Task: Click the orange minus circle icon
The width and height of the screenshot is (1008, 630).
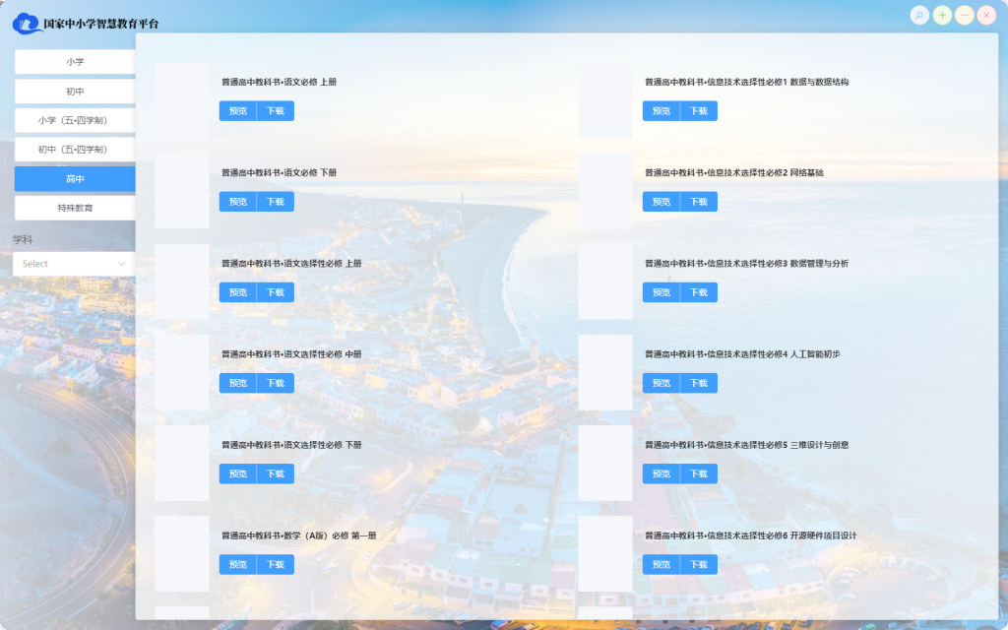Action: [965, 15]
